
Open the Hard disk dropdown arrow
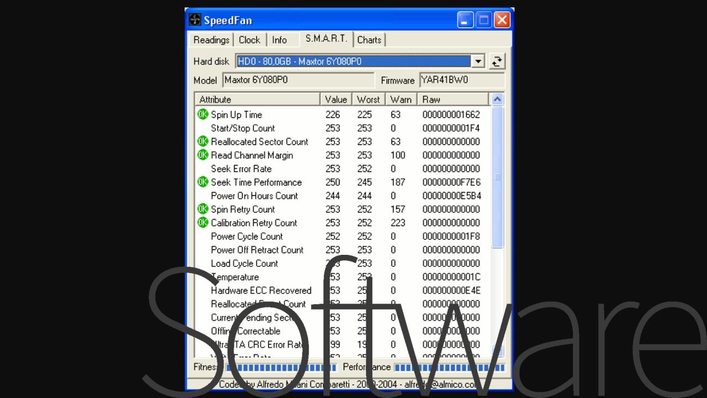click(478, 61)
